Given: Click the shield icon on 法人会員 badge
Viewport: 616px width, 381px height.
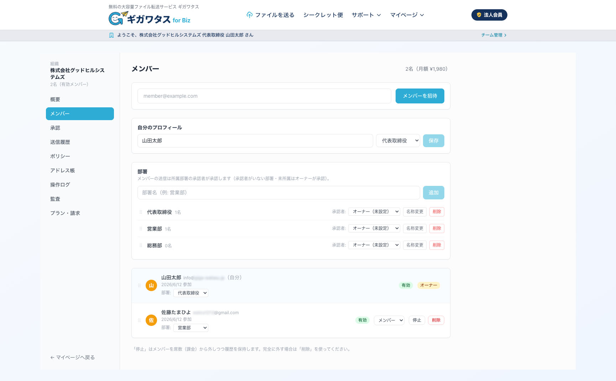Looking at the screenshot, I should [479, 15].
